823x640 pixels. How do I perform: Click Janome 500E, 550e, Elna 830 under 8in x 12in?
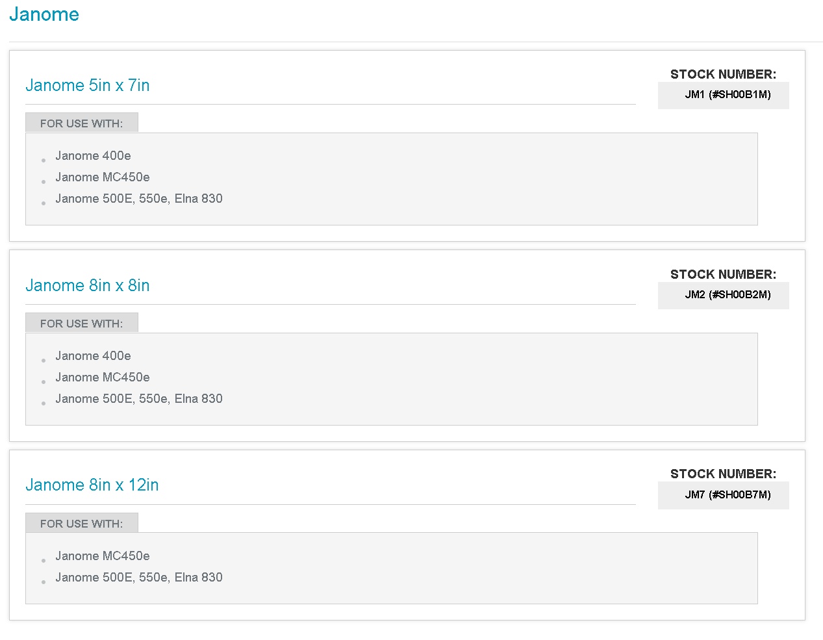point(139,578)
